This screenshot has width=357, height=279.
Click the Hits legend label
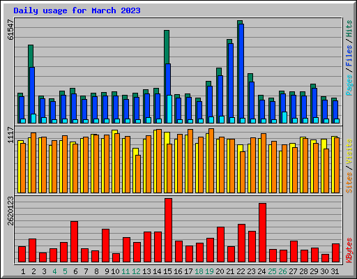[349, 29]
